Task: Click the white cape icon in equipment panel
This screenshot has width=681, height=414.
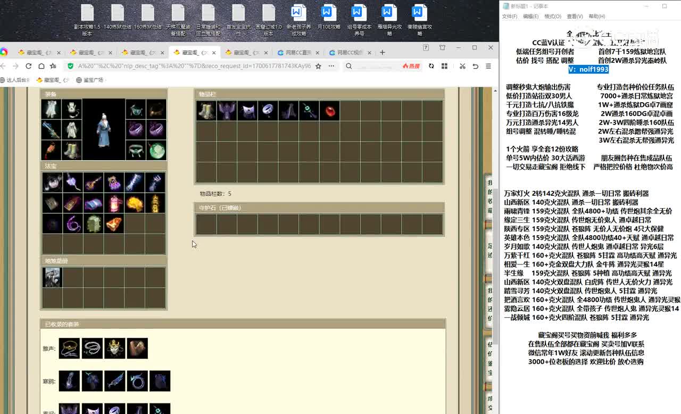Action: [x=52, y=109]
